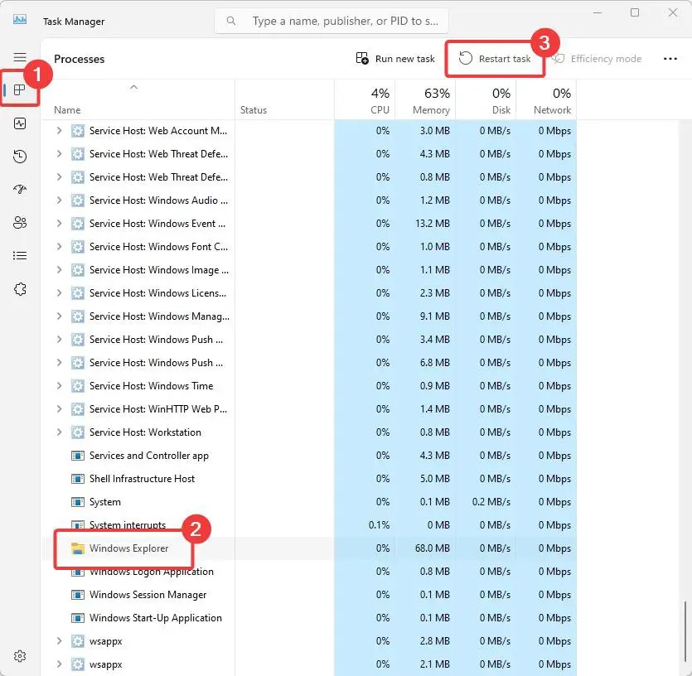Viewport: 692px width, 676px height.
Task: Click the Restart task button
Action: pos(495,59)
